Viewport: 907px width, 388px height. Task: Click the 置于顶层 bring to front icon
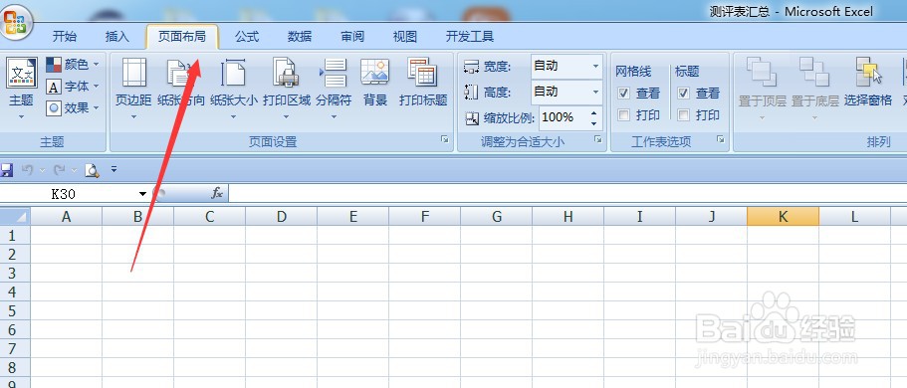tap(762, 72)
